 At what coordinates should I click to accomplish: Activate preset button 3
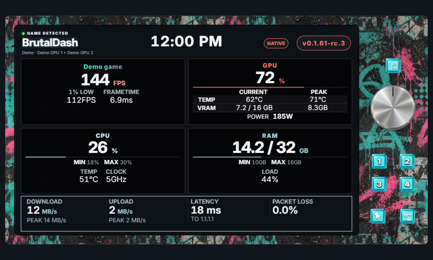click(379, 184)
